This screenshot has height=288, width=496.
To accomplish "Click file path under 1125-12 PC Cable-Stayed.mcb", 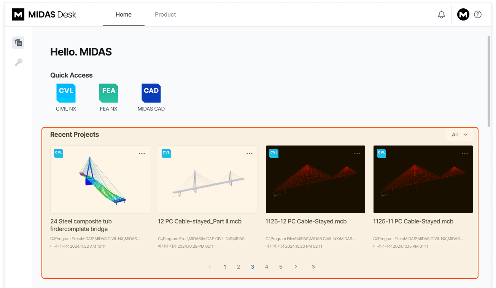I will coord(310,239).
